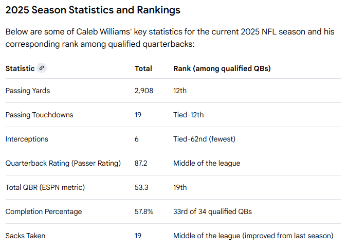The image size is (347, 248).
Task: Select the Passing Yards row label
Action: click(28, 91)
